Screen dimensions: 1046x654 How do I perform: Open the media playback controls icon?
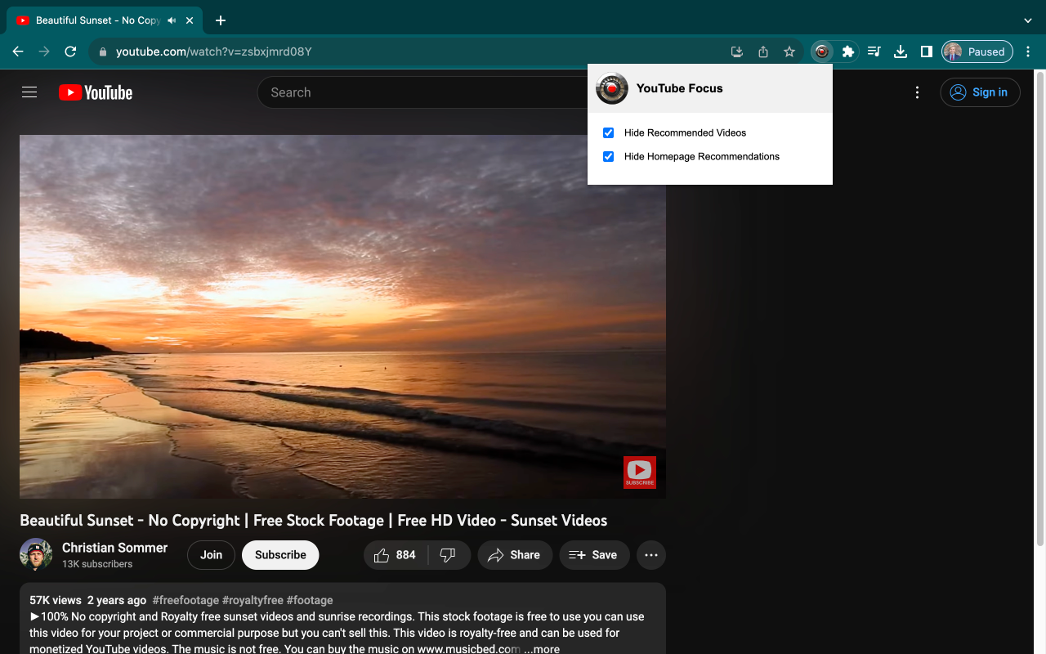coord(874,51)
